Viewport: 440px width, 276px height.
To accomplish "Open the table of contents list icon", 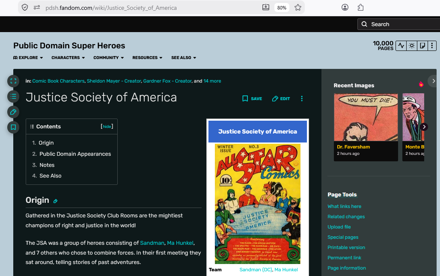I will (x=13, y=96).
